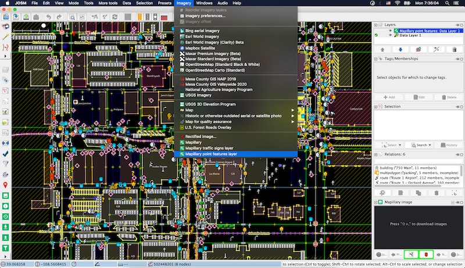
Task: Click the Open file toolbar icon
Action: pyautogui.click(x=6, y=17)
